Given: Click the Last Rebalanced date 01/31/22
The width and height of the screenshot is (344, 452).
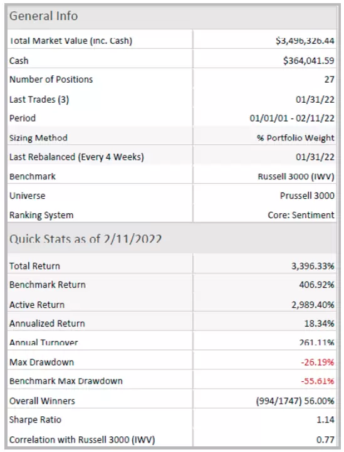Looking at the screenshot, I should pyautogui.click(x=315, y=157).
